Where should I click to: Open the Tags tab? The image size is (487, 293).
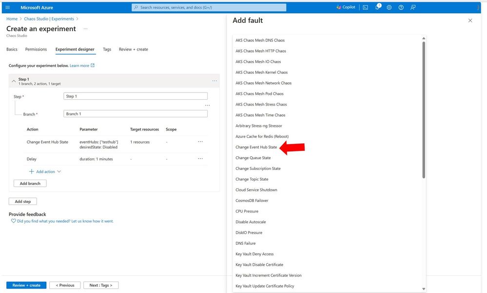(107, 49)
